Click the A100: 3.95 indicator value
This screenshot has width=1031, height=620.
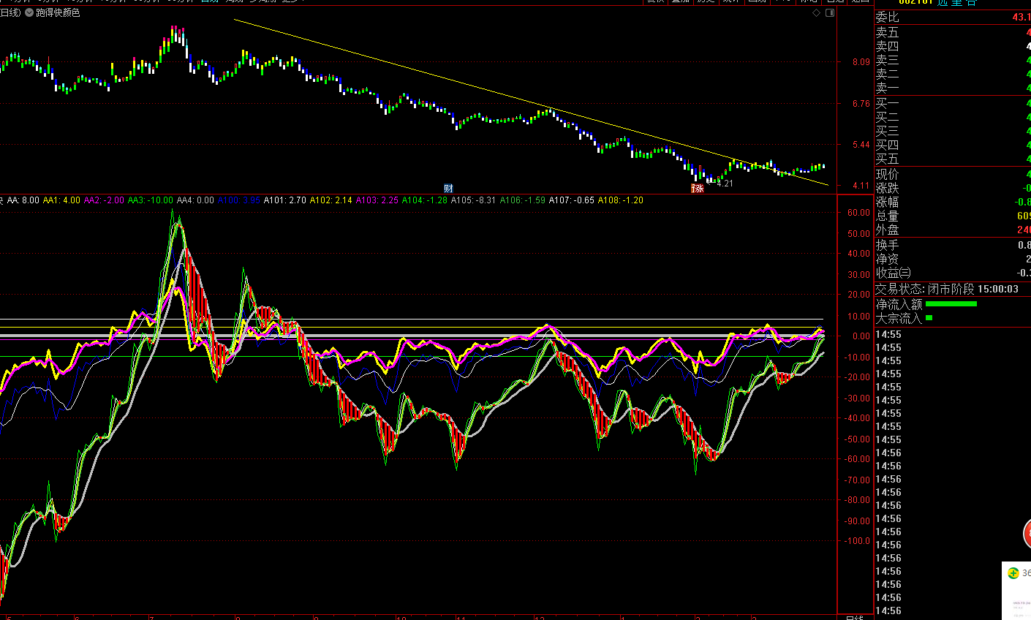239,200
